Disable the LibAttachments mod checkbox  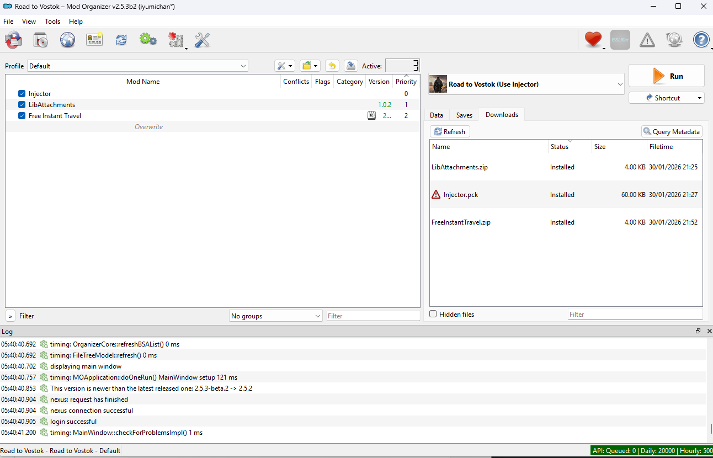[22, 105]
